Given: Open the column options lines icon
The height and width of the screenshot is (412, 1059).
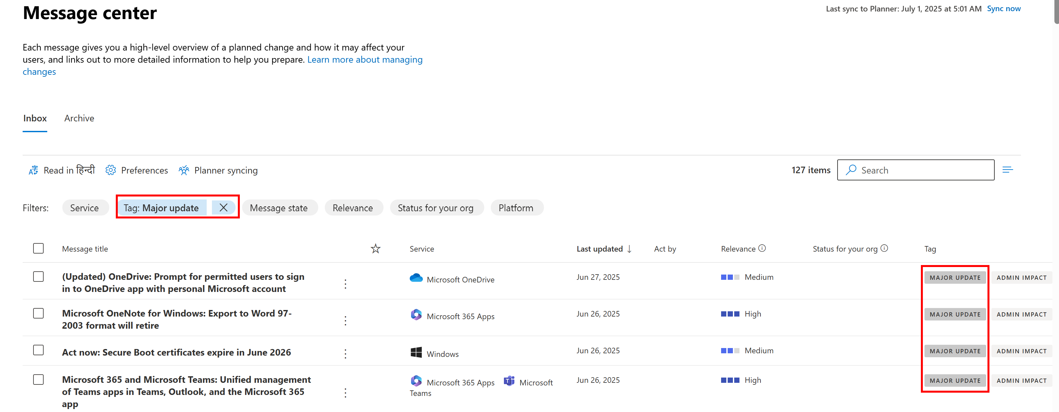Looking at the screenshot, I should [1007, 170].
